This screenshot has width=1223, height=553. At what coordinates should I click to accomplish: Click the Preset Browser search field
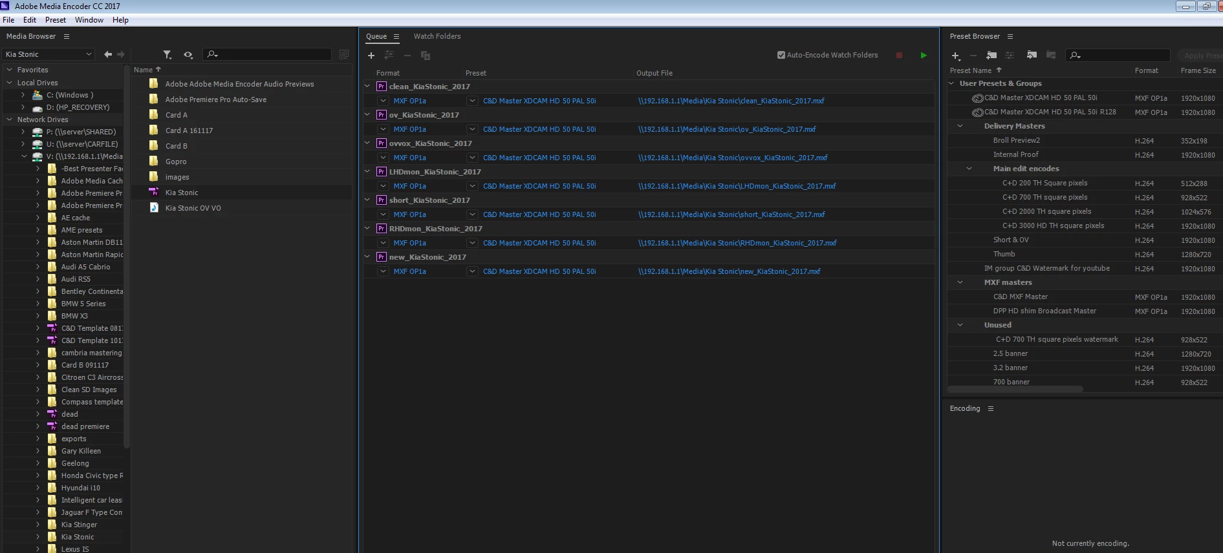(x=1118, y=56)
